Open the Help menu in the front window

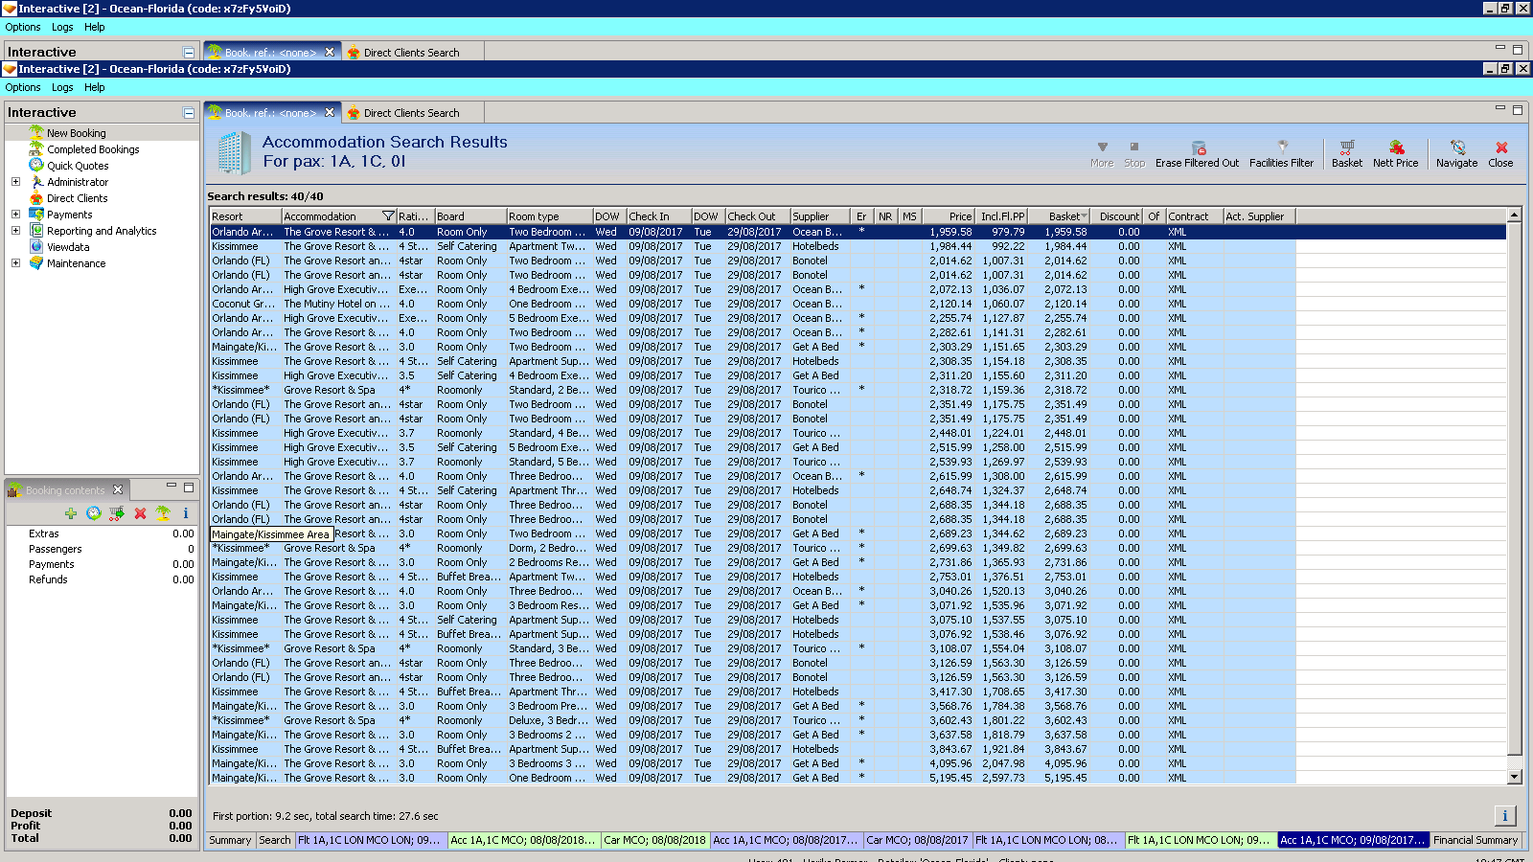pyautogui.click(x=94, y=87)
